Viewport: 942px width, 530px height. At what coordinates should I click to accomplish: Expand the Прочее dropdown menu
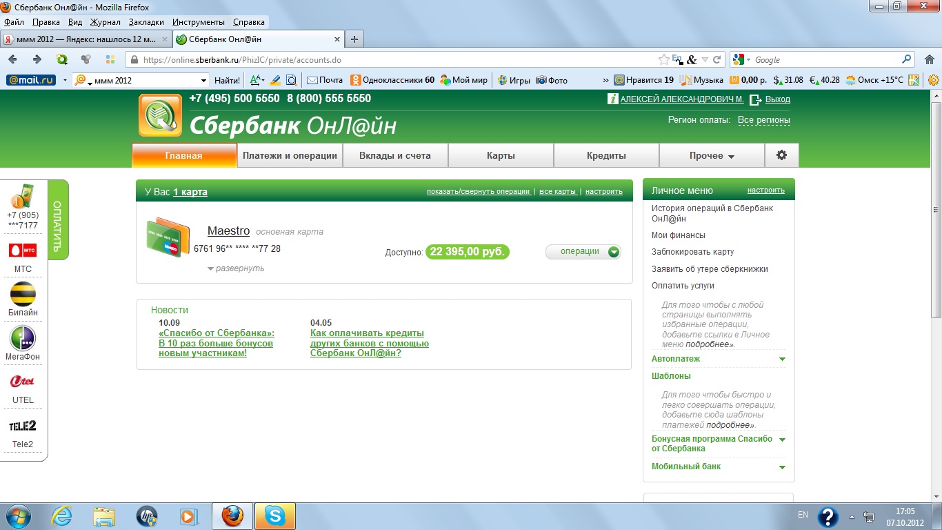712,155
